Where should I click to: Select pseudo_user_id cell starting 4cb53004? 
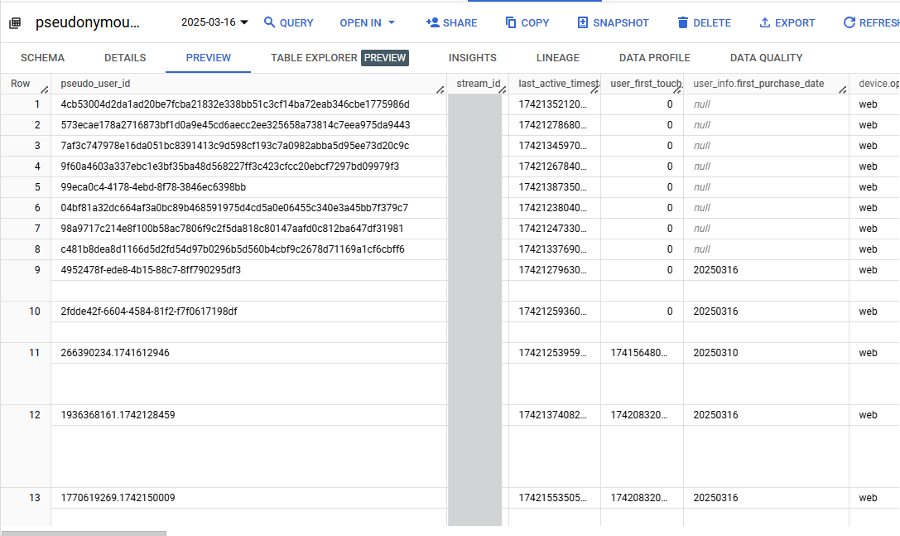(249, 104)
